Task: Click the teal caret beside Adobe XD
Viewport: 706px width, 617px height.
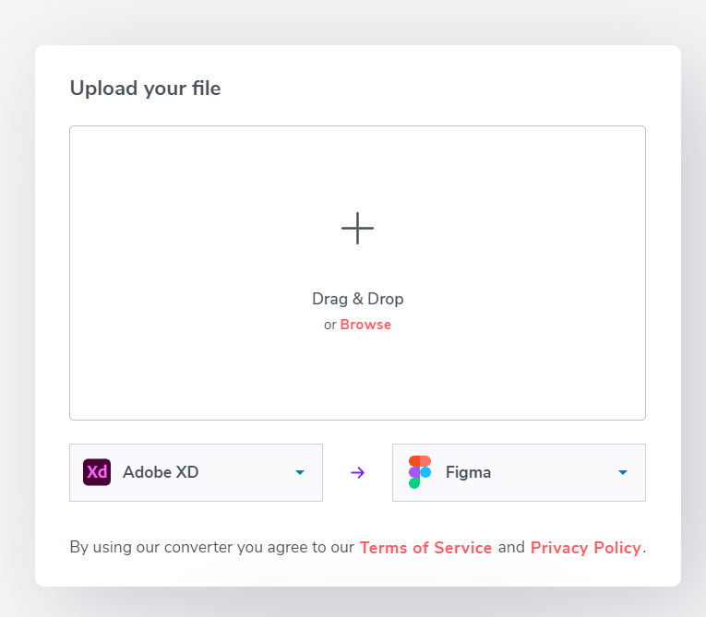Action: pyautogui.click(x=299, y=472)
